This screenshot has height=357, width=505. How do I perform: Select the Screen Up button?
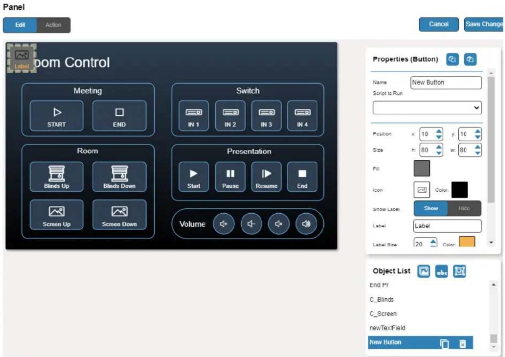(57, 215)
